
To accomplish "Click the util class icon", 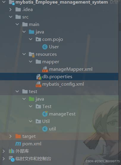I will point(45,129).
